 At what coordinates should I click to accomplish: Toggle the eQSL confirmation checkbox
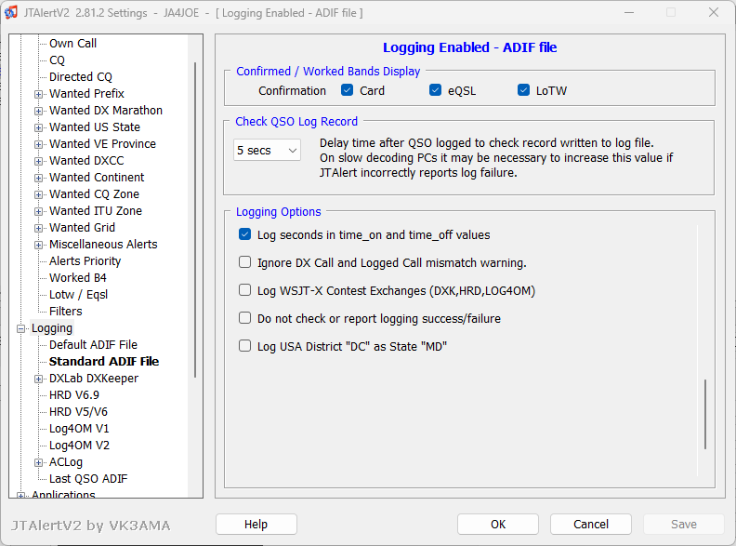tap(435, 90)
